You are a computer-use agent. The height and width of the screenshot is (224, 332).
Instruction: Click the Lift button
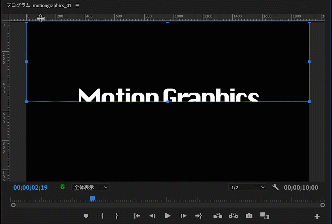pyautogui.click(x=218, y=216)
